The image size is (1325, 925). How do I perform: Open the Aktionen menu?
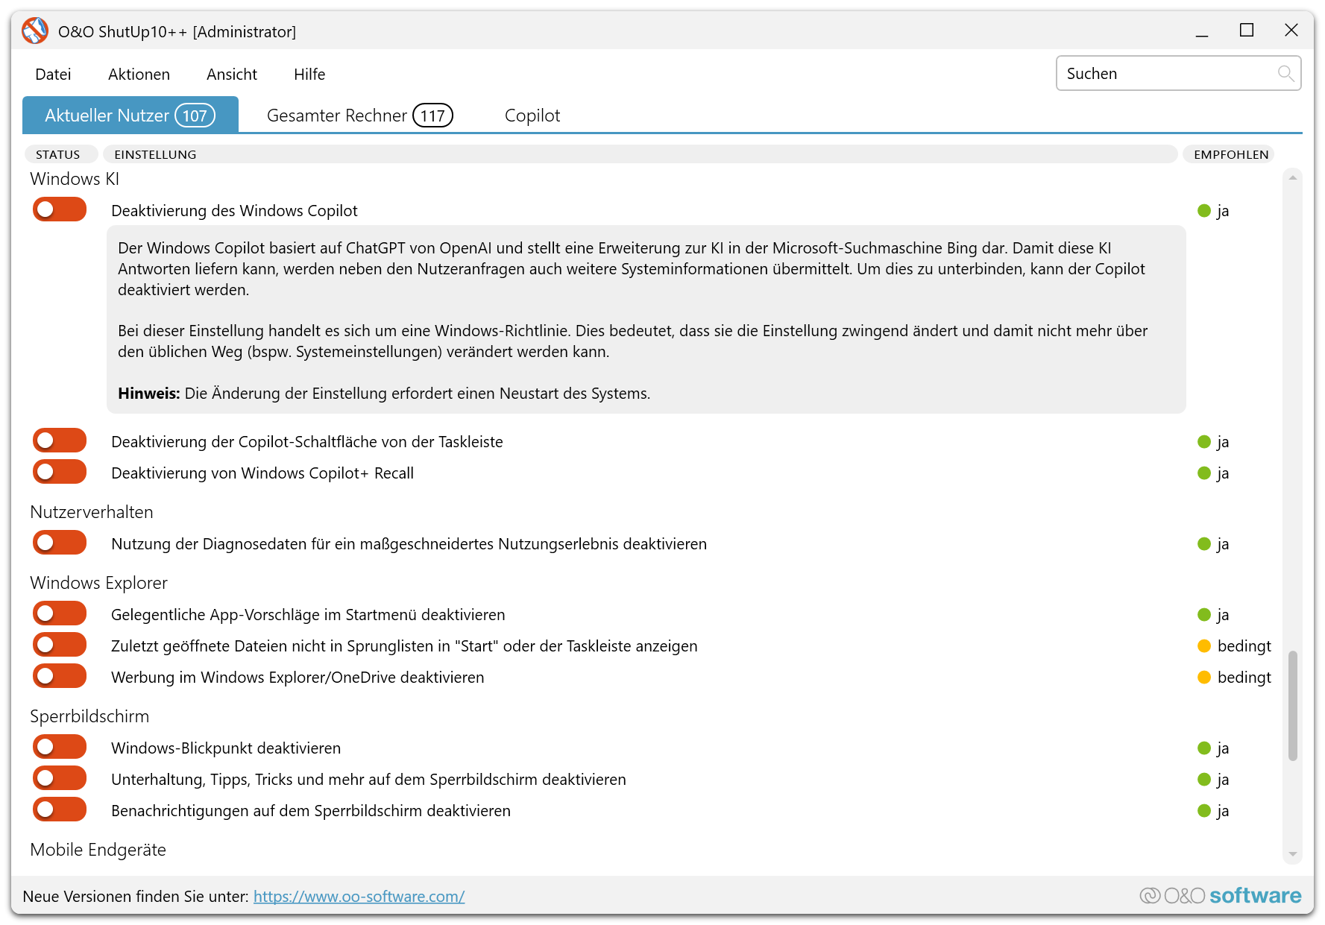pos(139,75)
